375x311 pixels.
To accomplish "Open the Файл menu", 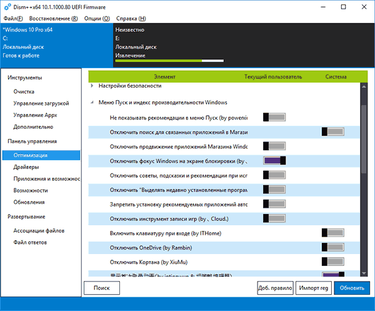I will [x=13, y=18].
